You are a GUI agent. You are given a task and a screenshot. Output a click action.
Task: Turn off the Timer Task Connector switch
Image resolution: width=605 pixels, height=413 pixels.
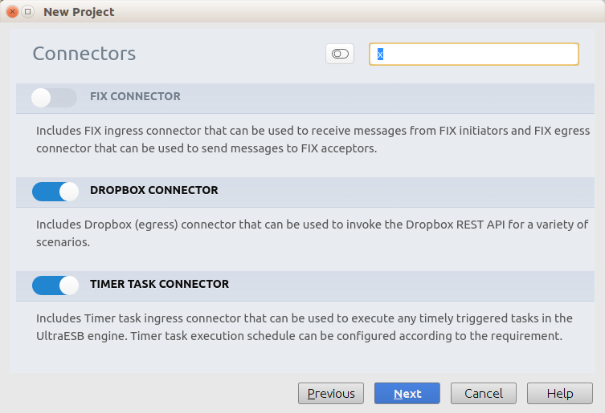(55, 285)
